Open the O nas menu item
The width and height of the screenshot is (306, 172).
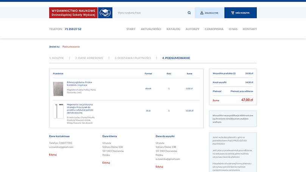point(233,29)
